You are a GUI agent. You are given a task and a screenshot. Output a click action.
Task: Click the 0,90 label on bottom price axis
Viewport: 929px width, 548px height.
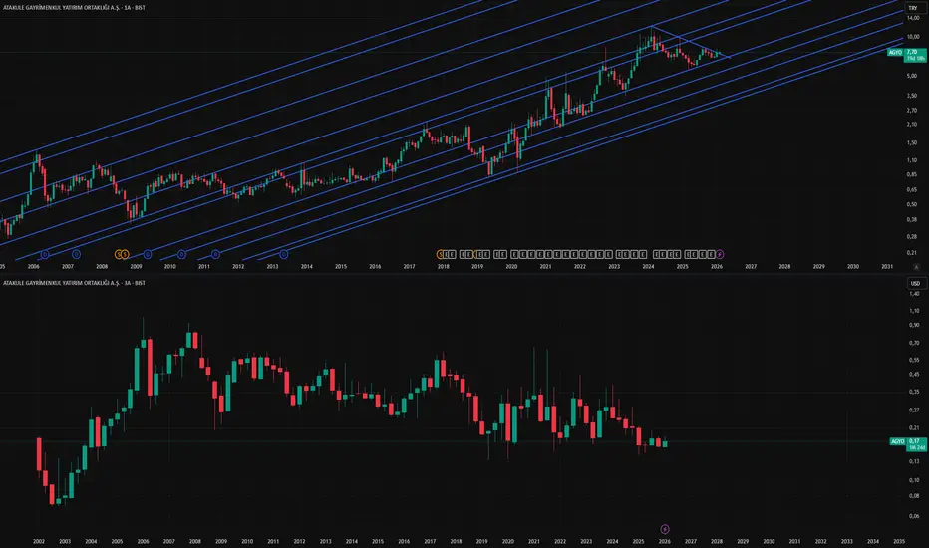pyautogui.click(x=915, y=325)
